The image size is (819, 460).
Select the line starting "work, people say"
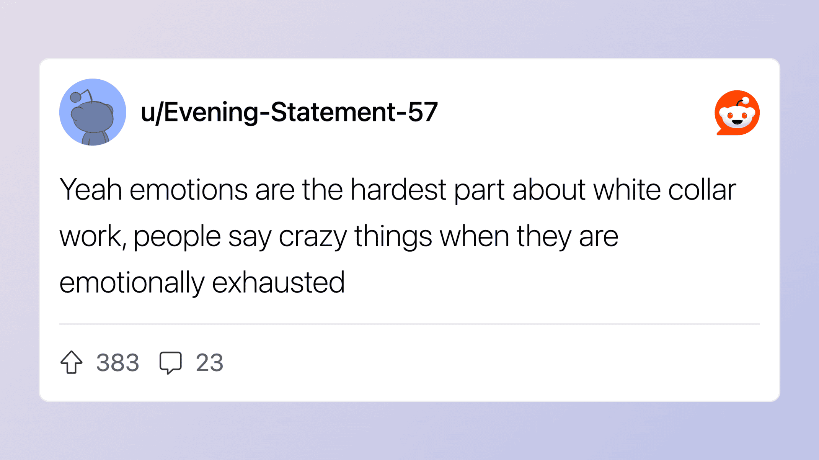(339, 236)
